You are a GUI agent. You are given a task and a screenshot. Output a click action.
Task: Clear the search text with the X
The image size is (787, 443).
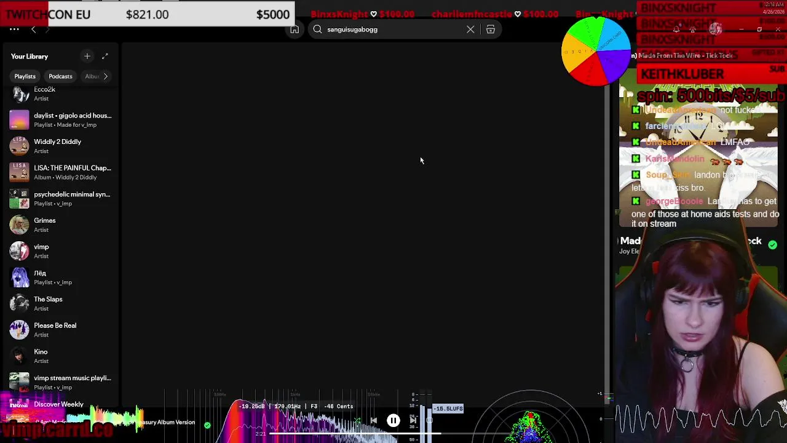click(470, 29)
